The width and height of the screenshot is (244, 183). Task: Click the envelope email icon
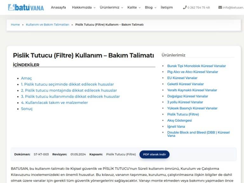pos(220,7)
